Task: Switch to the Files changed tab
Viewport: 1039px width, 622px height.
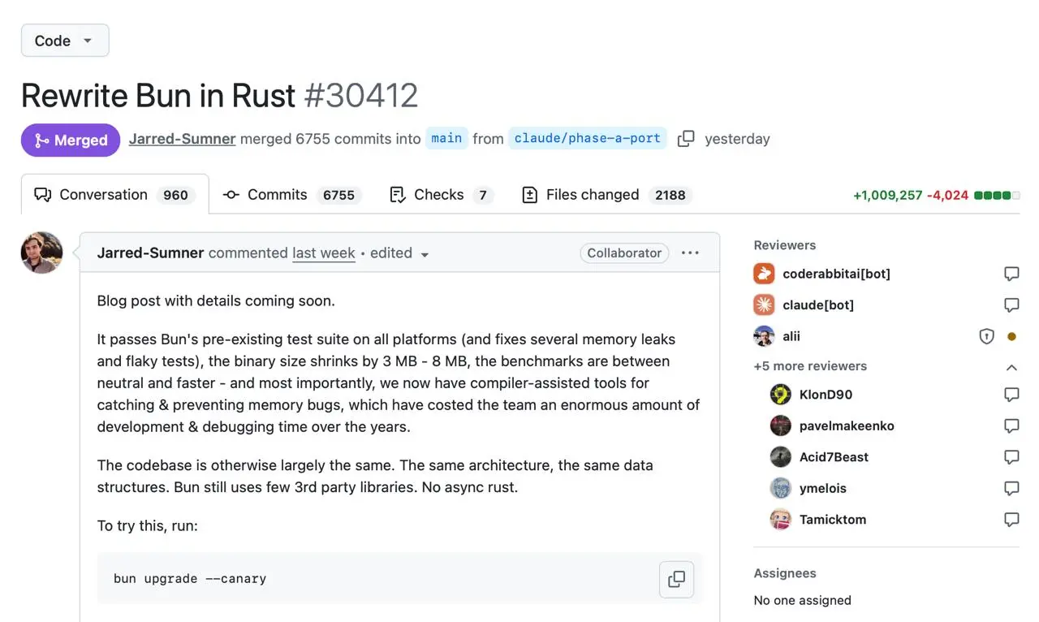Action: pos(607,195)
